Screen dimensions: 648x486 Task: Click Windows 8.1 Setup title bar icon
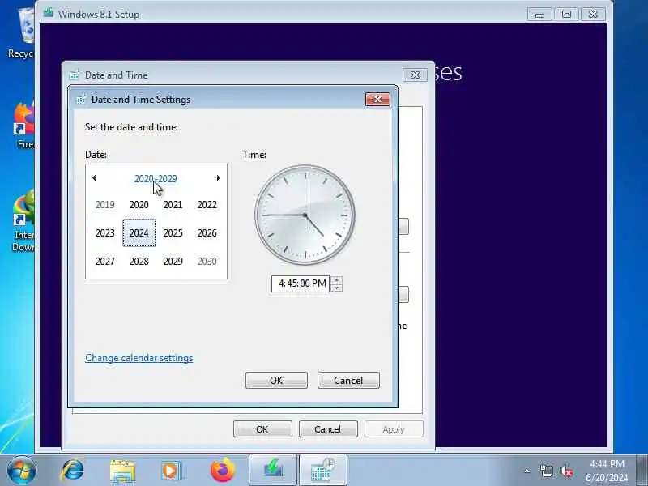(x=49, y=14)
